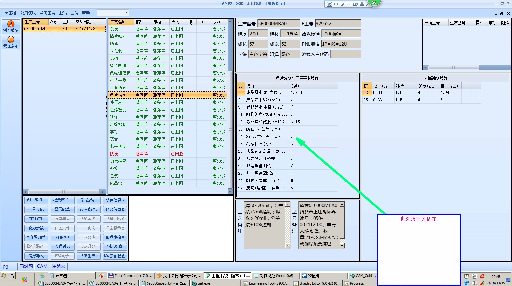Click the 叠层验算 button
The image size is (512, 286).
(x=62, y=210)
